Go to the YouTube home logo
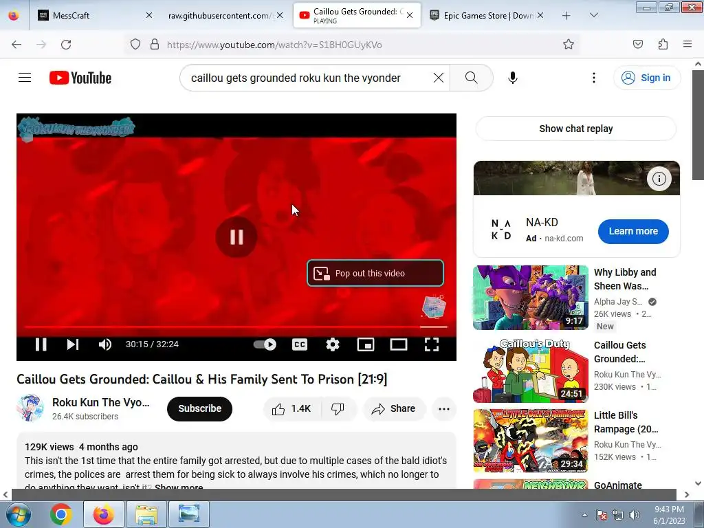This screenshot has height=528, width=704. 80,78
